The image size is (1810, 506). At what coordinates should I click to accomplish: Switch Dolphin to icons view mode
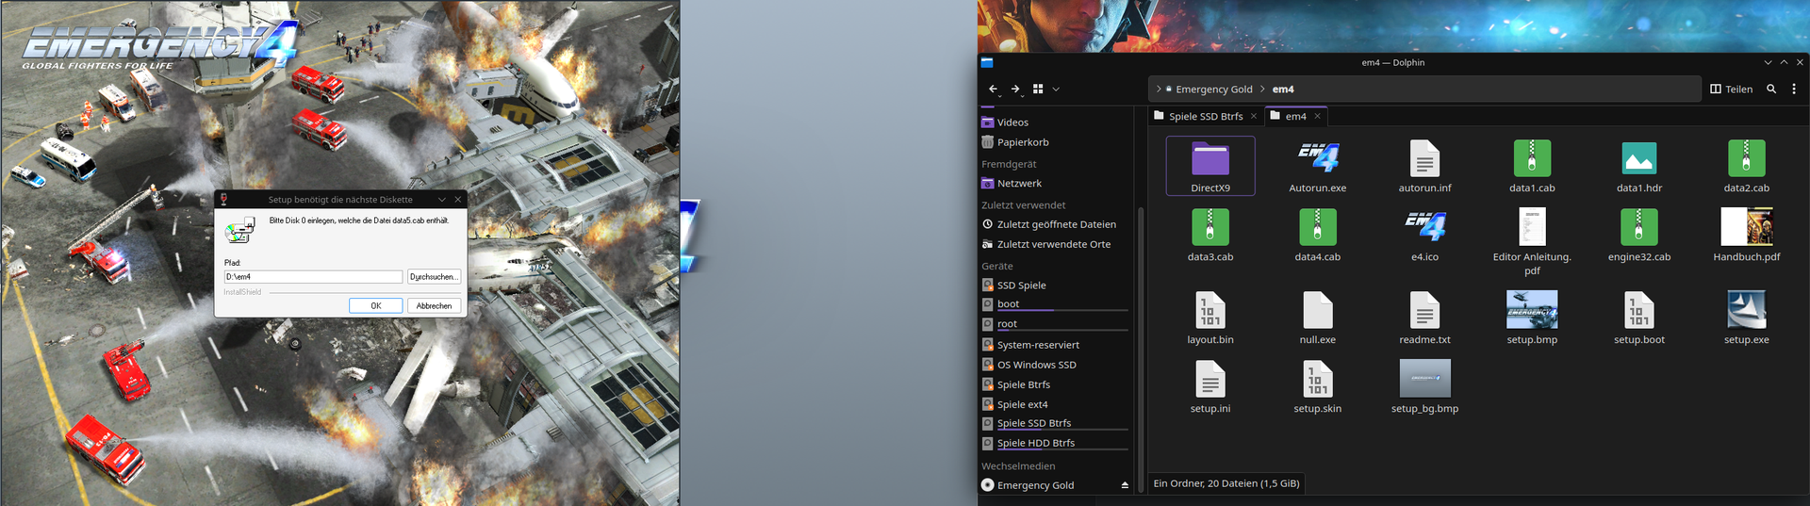click(1038, 89)
